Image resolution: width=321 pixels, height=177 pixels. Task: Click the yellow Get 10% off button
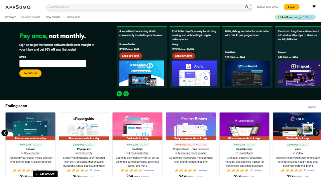pyautogui.click(x=30, y=73)
